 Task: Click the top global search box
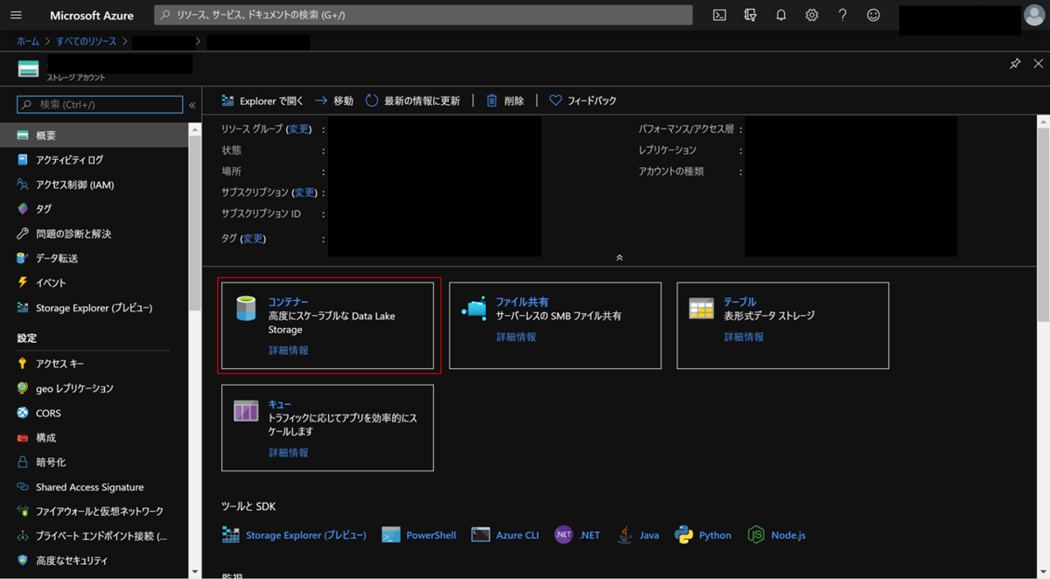pyautogui.click(x=423, y=15)
